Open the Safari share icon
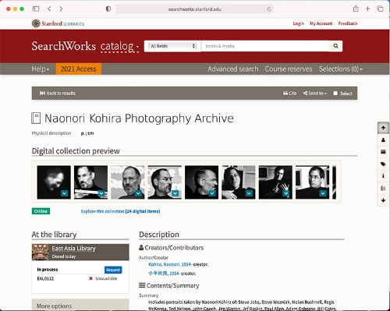 pyautogui.click(x=356, y=9)
